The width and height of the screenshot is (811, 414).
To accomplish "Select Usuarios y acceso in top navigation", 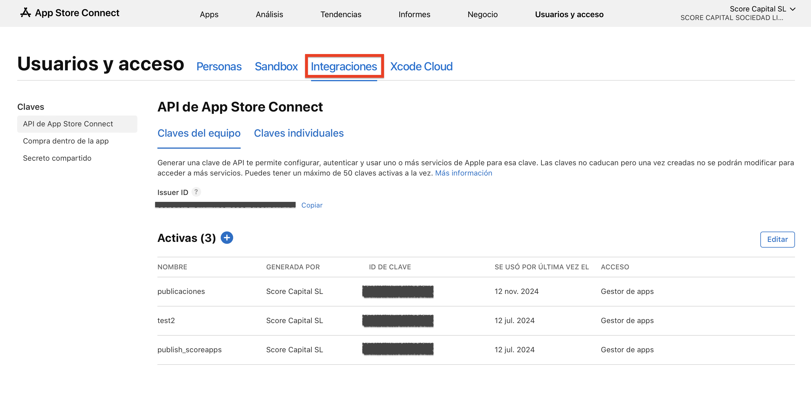I will click(x=569, y=14).
